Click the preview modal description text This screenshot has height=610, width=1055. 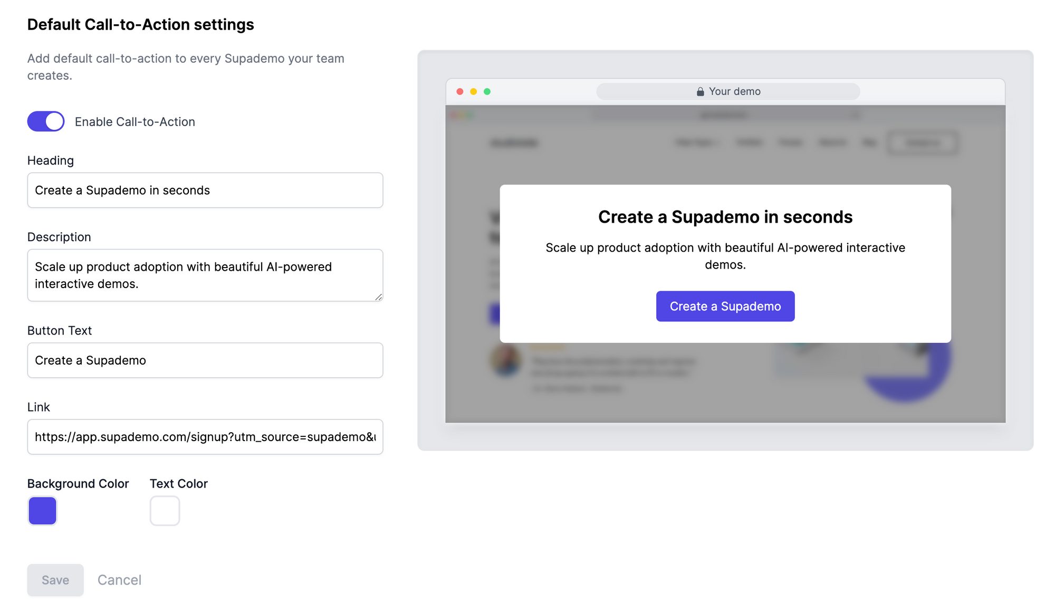pos(725,256)
